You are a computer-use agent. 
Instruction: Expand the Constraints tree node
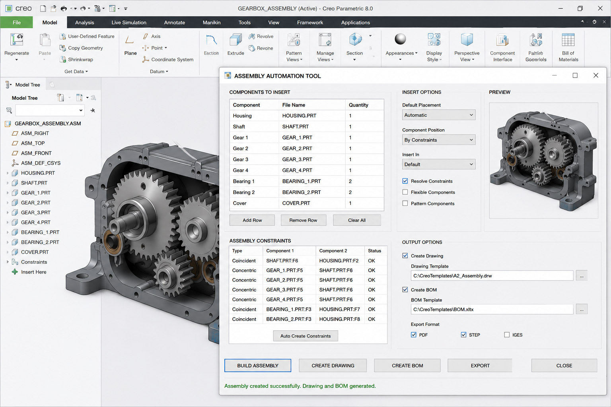[x=8, y=262]
